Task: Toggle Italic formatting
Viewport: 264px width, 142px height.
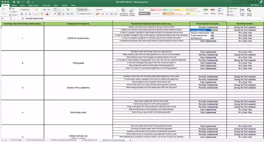Action: coord(26,14)
